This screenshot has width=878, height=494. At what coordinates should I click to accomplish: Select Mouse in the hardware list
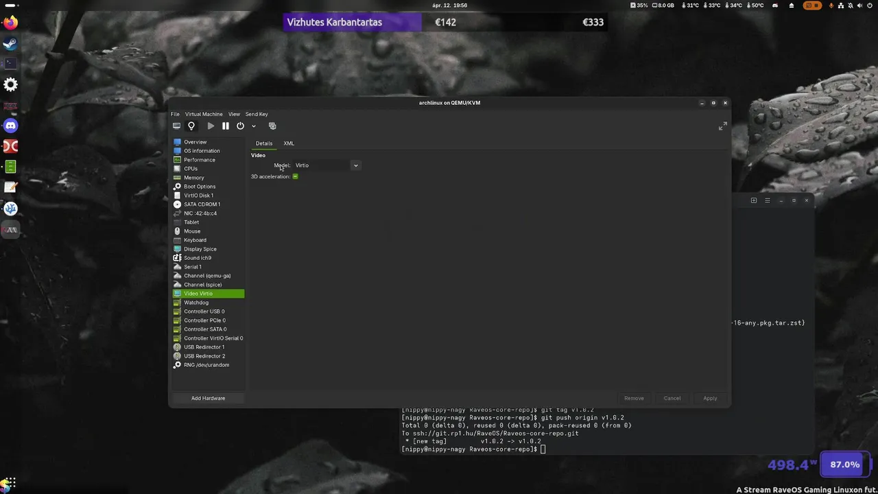point(208,231)
